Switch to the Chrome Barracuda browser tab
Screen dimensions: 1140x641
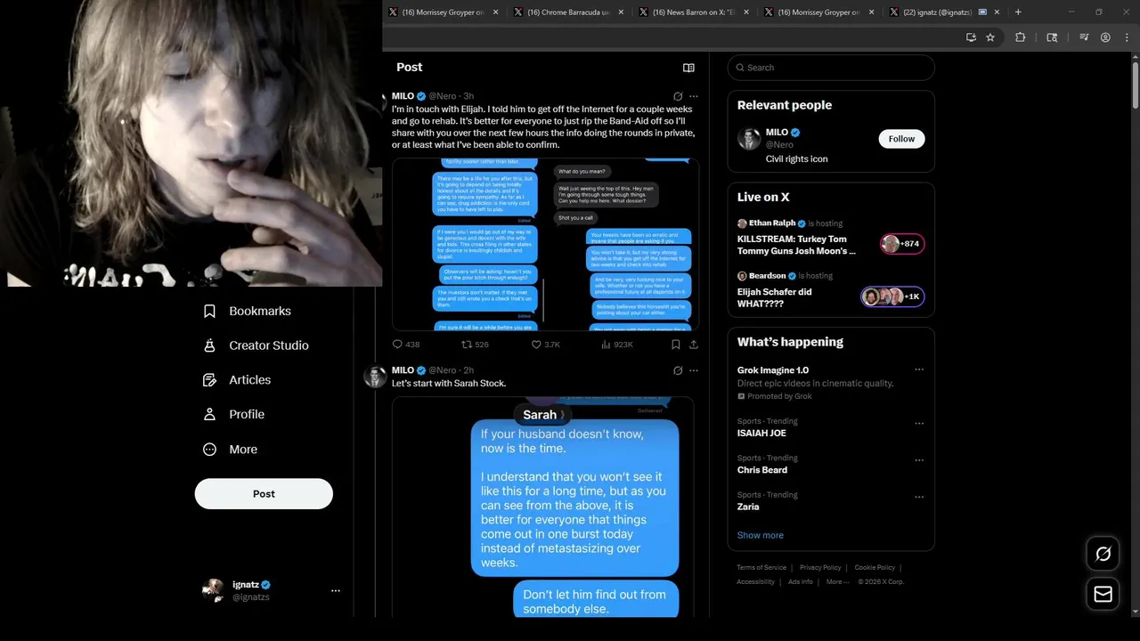(570, 12)
